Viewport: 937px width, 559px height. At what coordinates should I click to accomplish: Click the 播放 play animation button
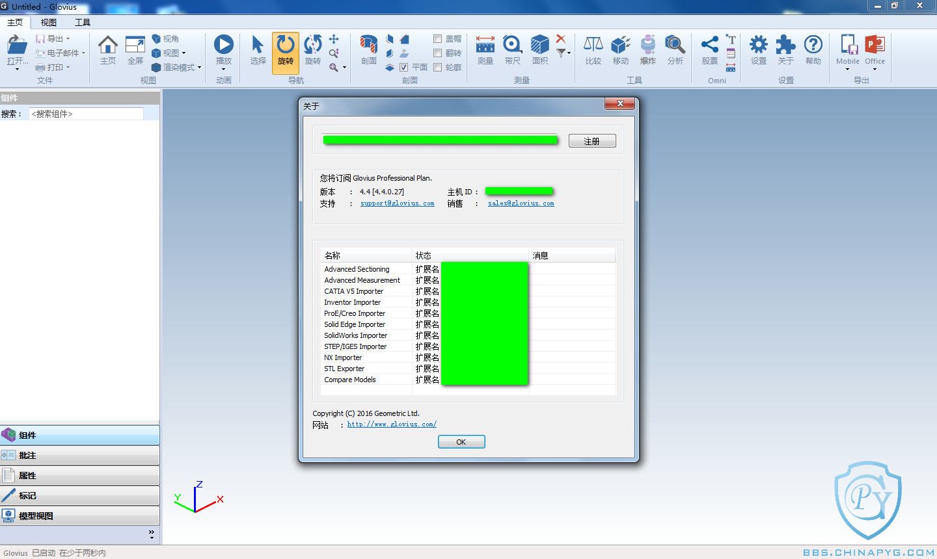223,45
